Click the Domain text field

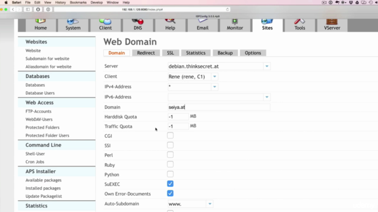pyautogui.click(x=219, y=107)
